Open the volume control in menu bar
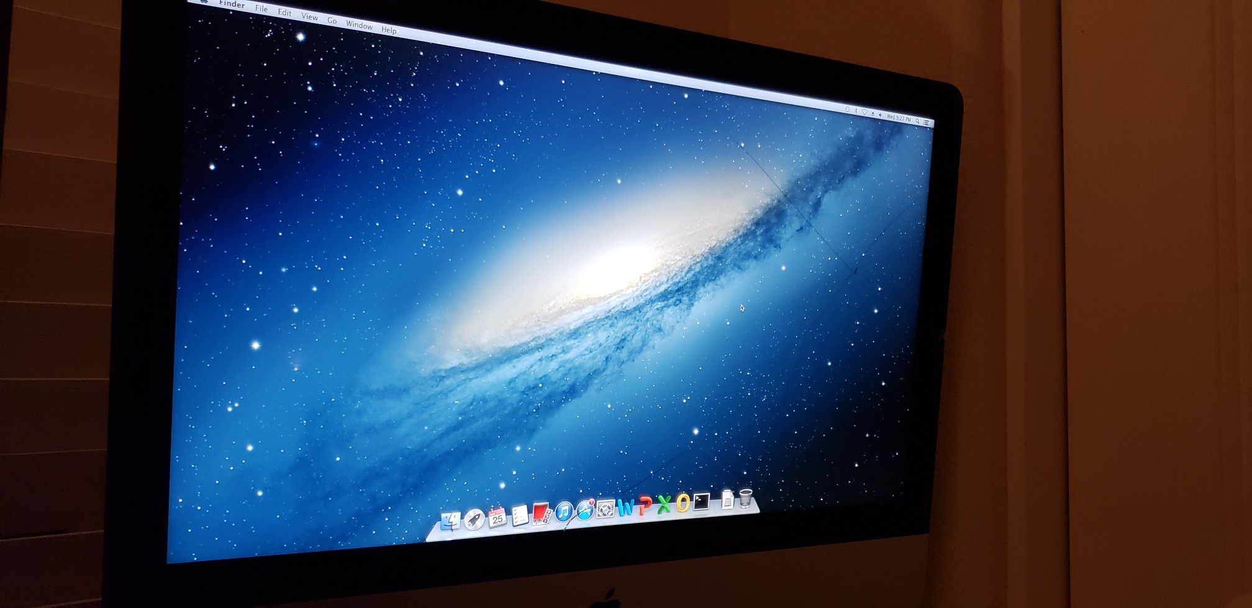The height and width of the screenshot is (608, 1252). click(880, 115)
